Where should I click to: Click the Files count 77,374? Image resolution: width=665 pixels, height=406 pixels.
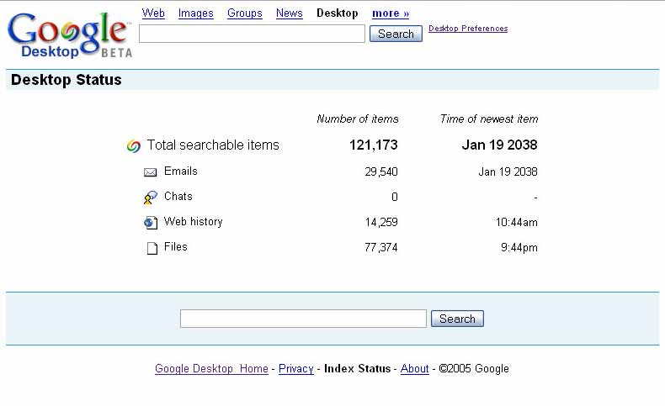click(x=381, y=248)
